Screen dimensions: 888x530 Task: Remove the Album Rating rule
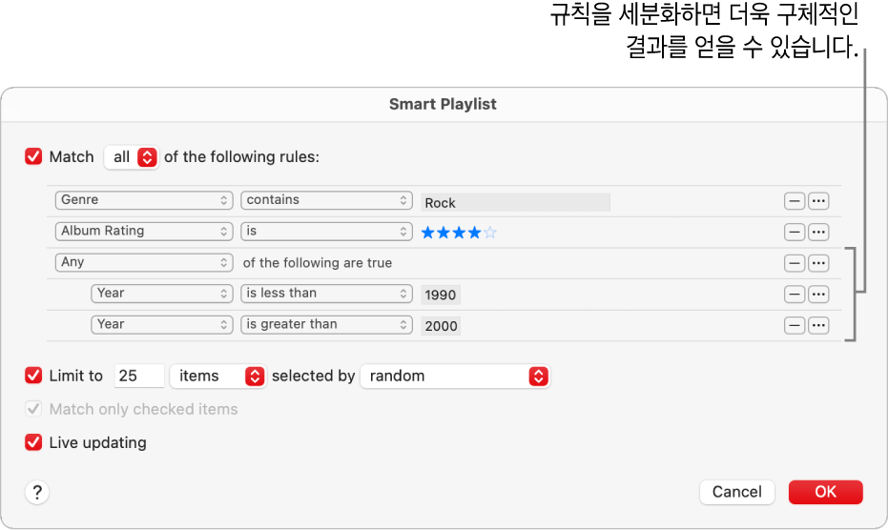click(794, 232)
